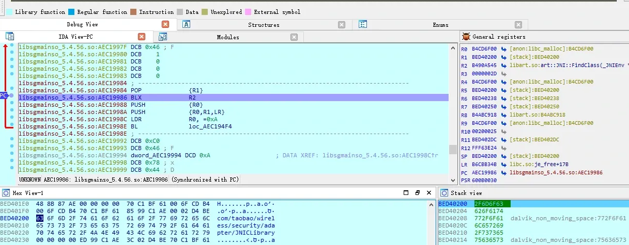The width and height of the screenshot is (629, 245).
Task: Click the Enums tab icon
Action: click(x=363, y=24)
